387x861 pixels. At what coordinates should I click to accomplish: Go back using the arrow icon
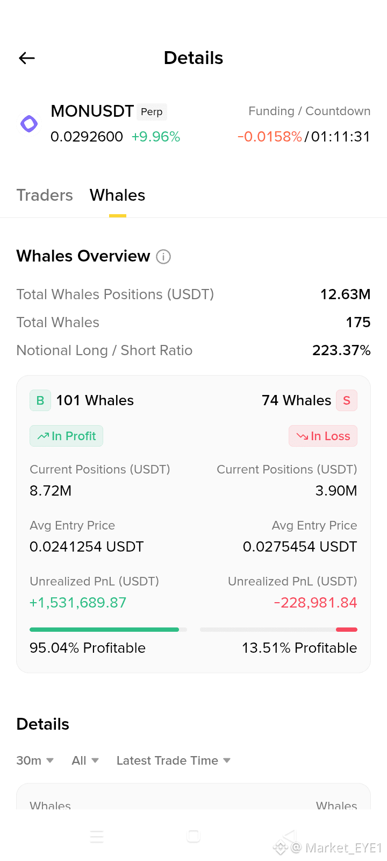(x=27, y=58)
